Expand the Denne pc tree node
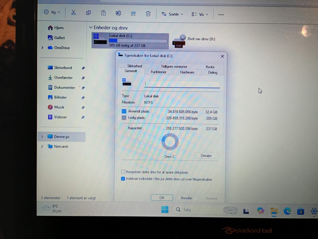318x239 pixels. [x=42, y=137]
